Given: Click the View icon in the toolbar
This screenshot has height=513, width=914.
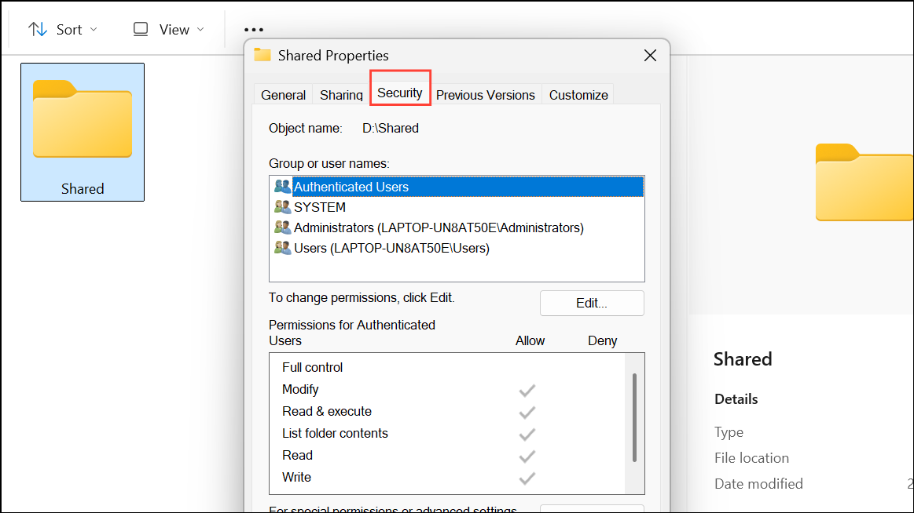Looking at the screenshot, I should point(140,28).
